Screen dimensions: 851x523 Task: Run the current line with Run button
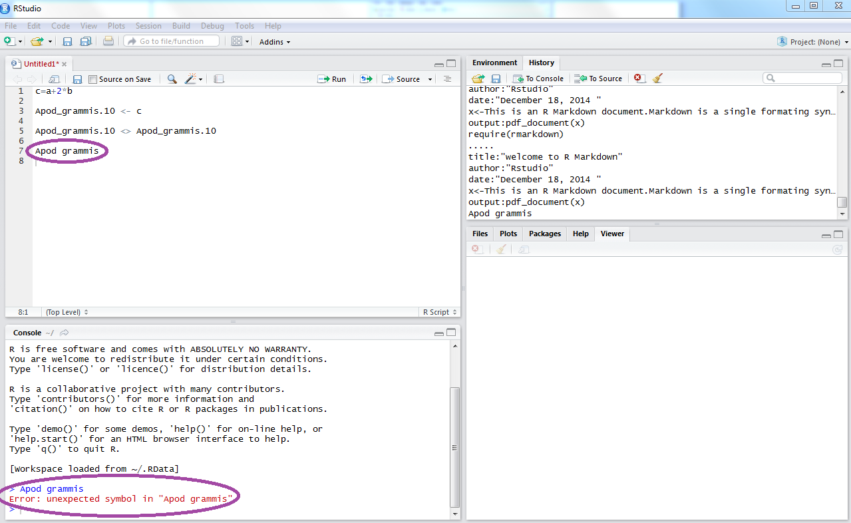(332, 79)
